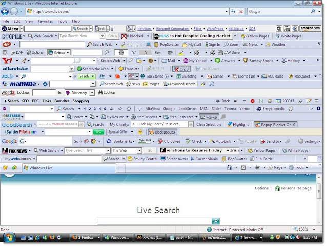This screenshot has height=247, width=327.
Task: Click Highlight on the GoodSearch toolbar
Action: click(x=238, y=125)
